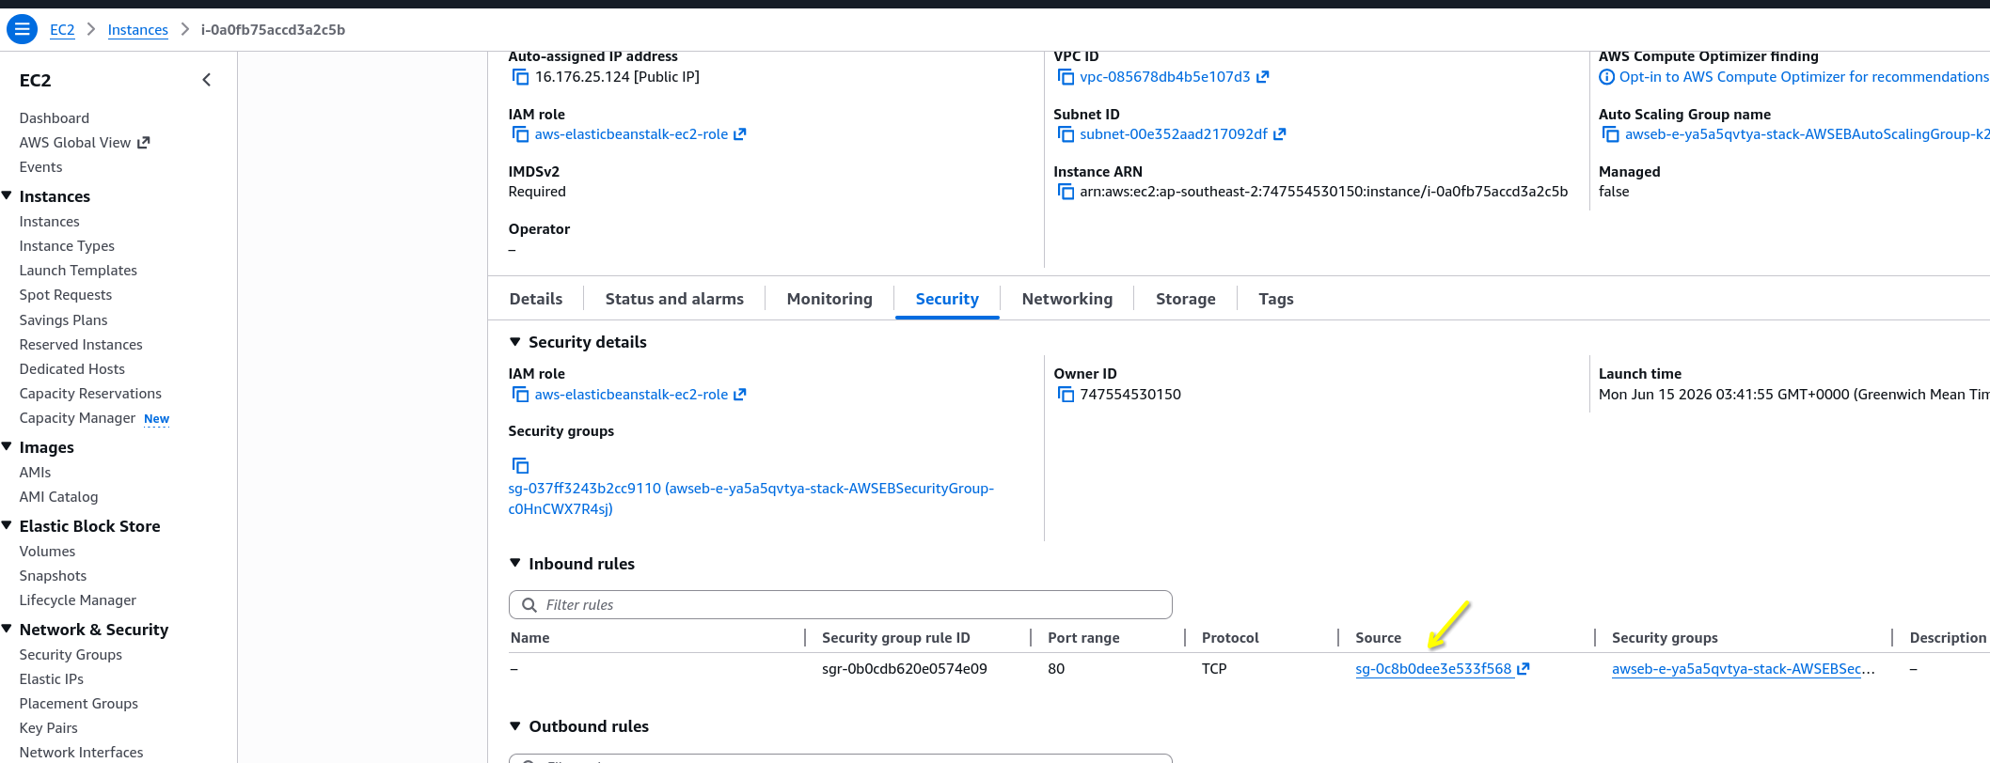Go to EC2 in the breadcrumb
This screenshot has height=763, width=1990.
point(62,30)
